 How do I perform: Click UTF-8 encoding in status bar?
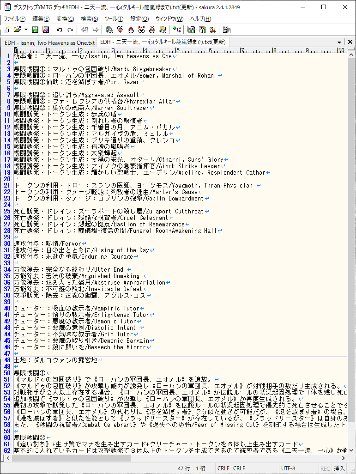coord(288,468)
